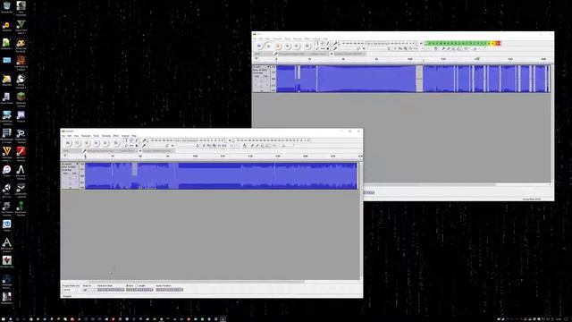This screenshot has width=572, height=322.
Task: Open Effect menu in front Audacity window
Action: (x=116, y=136)
